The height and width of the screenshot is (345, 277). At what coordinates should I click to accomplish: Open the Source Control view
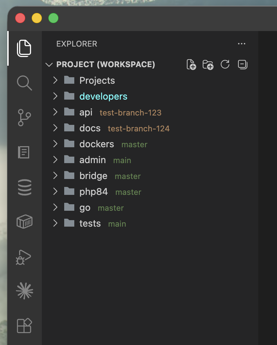[24, 118]
